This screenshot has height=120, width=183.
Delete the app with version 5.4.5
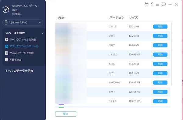160,64
